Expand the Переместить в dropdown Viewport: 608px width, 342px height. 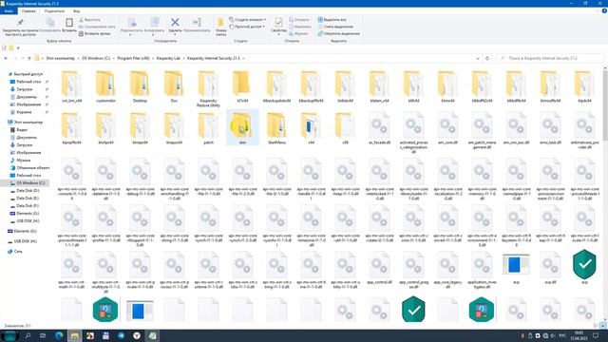tap(131, 34)
